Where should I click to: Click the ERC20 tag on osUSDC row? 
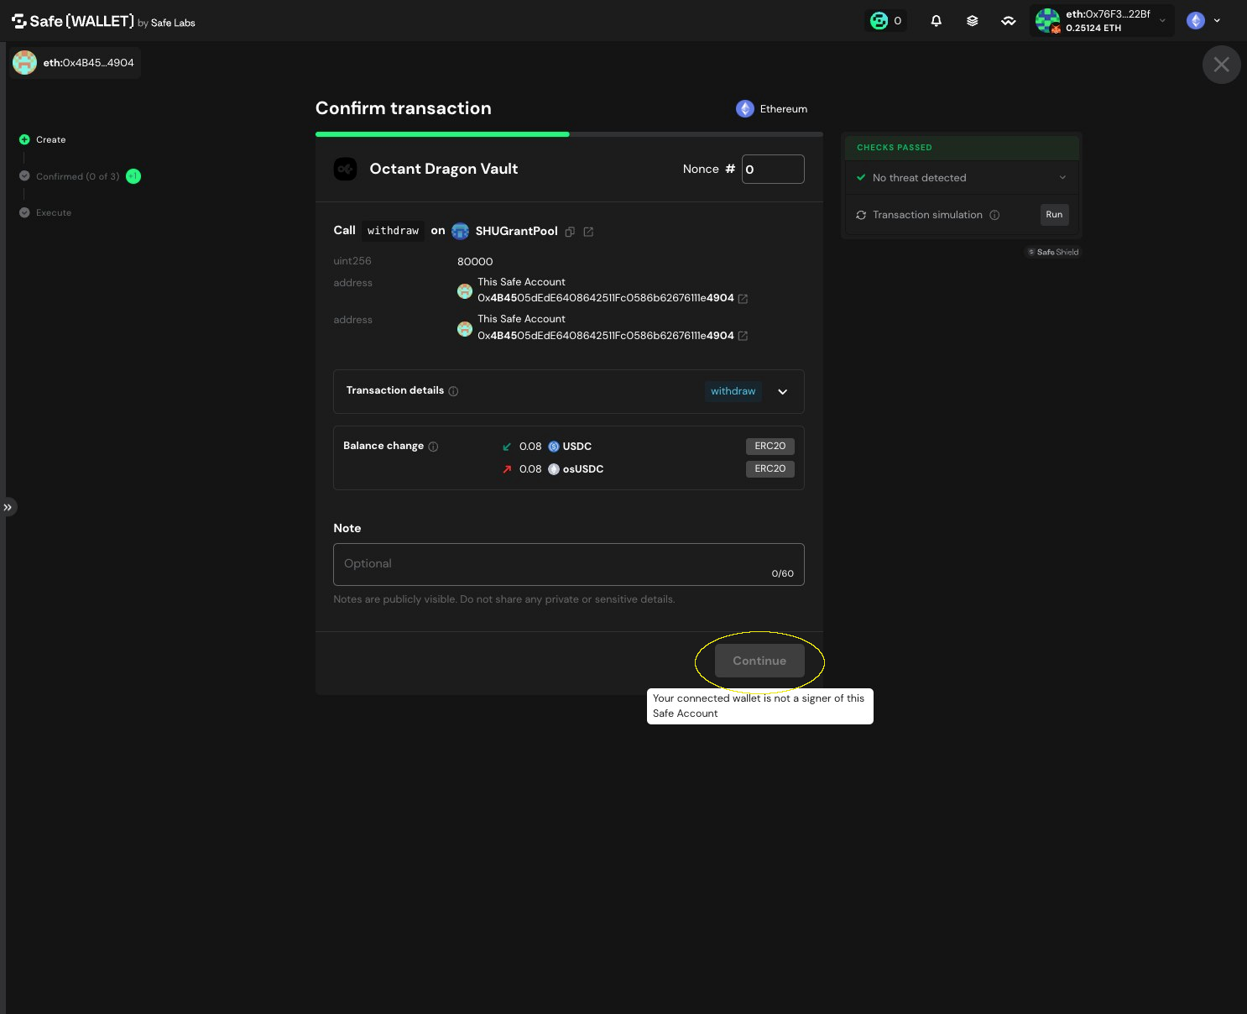(770, 469)
